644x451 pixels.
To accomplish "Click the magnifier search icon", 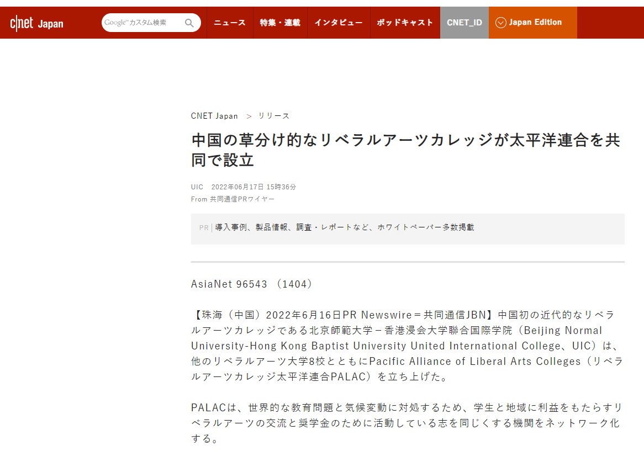I will point(189,23).
